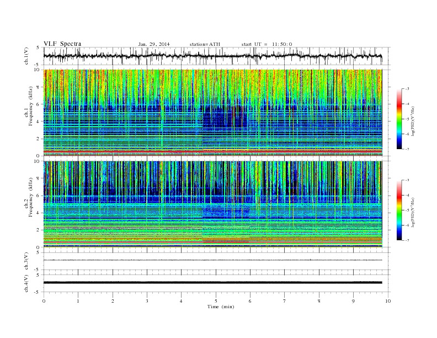Click the ch.1 "Frequency (kHz)" axis label
Viewport: 437px width, 338px height.
point(31,106)
